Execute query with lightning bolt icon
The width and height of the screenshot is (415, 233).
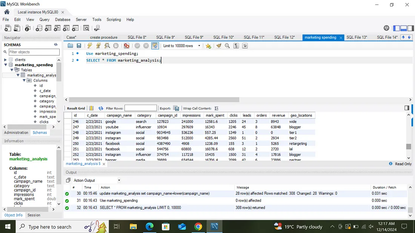pyautogui.click(x=90, y=46)
